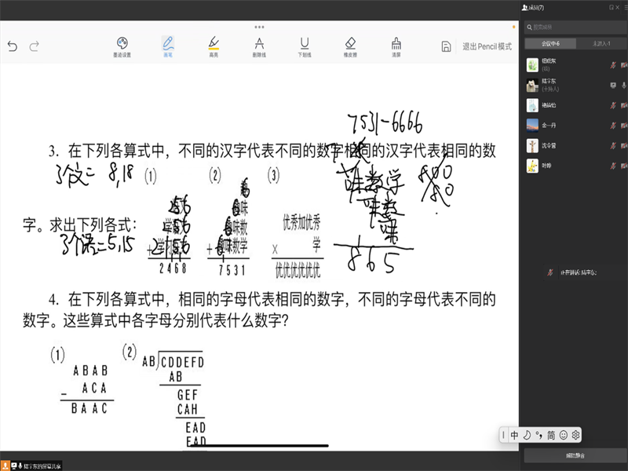
Task: Click 退出 Pencil 模式 button
Action: (x=487, y=46)
